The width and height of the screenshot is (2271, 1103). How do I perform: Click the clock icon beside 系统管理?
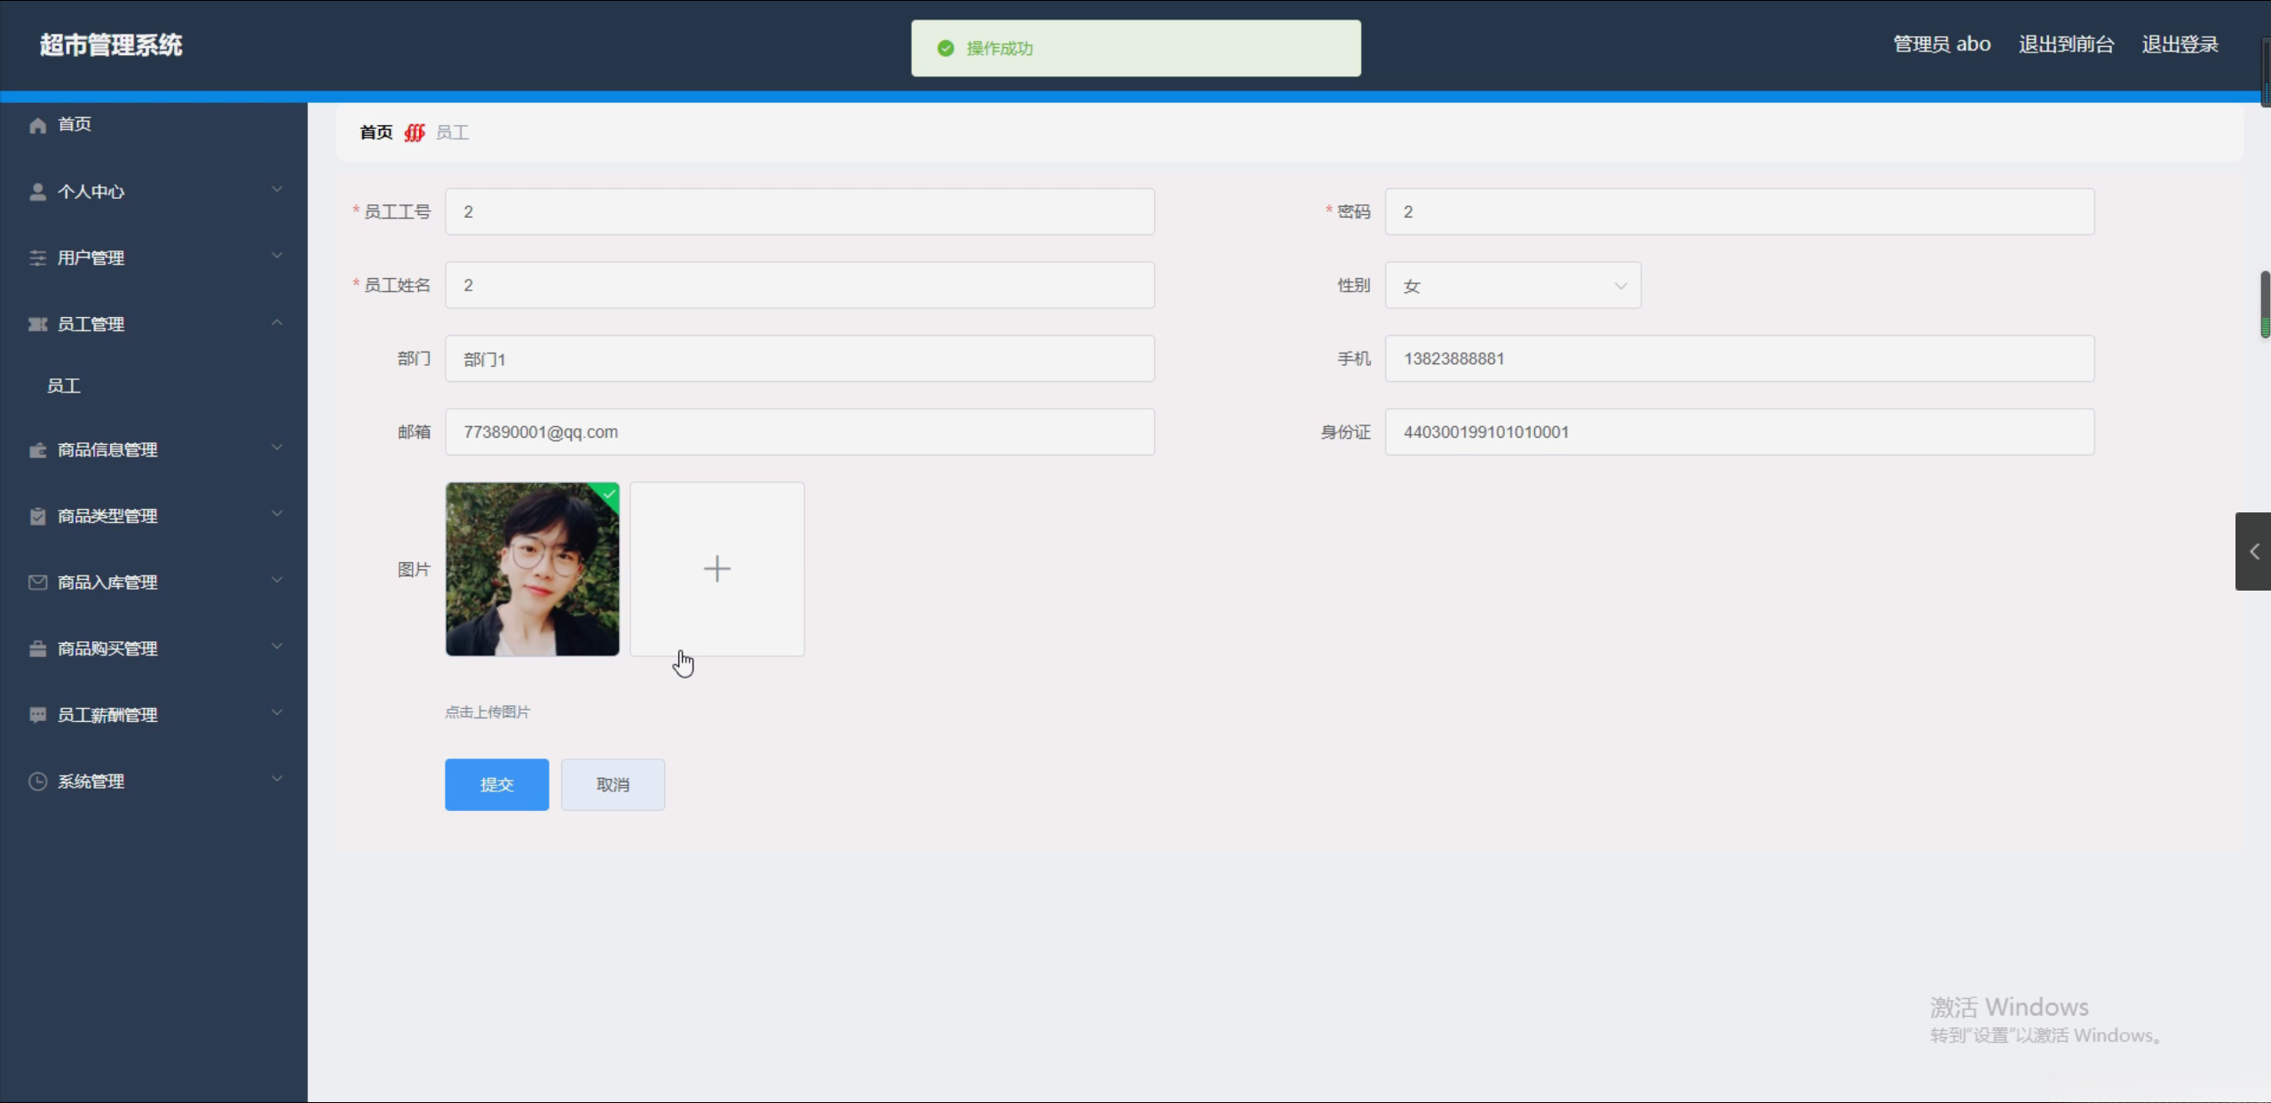click(x=37, y=782)
